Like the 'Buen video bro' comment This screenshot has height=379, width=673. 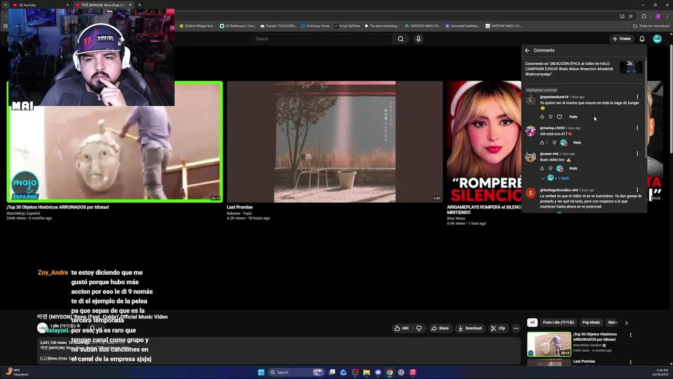(542, 168)
